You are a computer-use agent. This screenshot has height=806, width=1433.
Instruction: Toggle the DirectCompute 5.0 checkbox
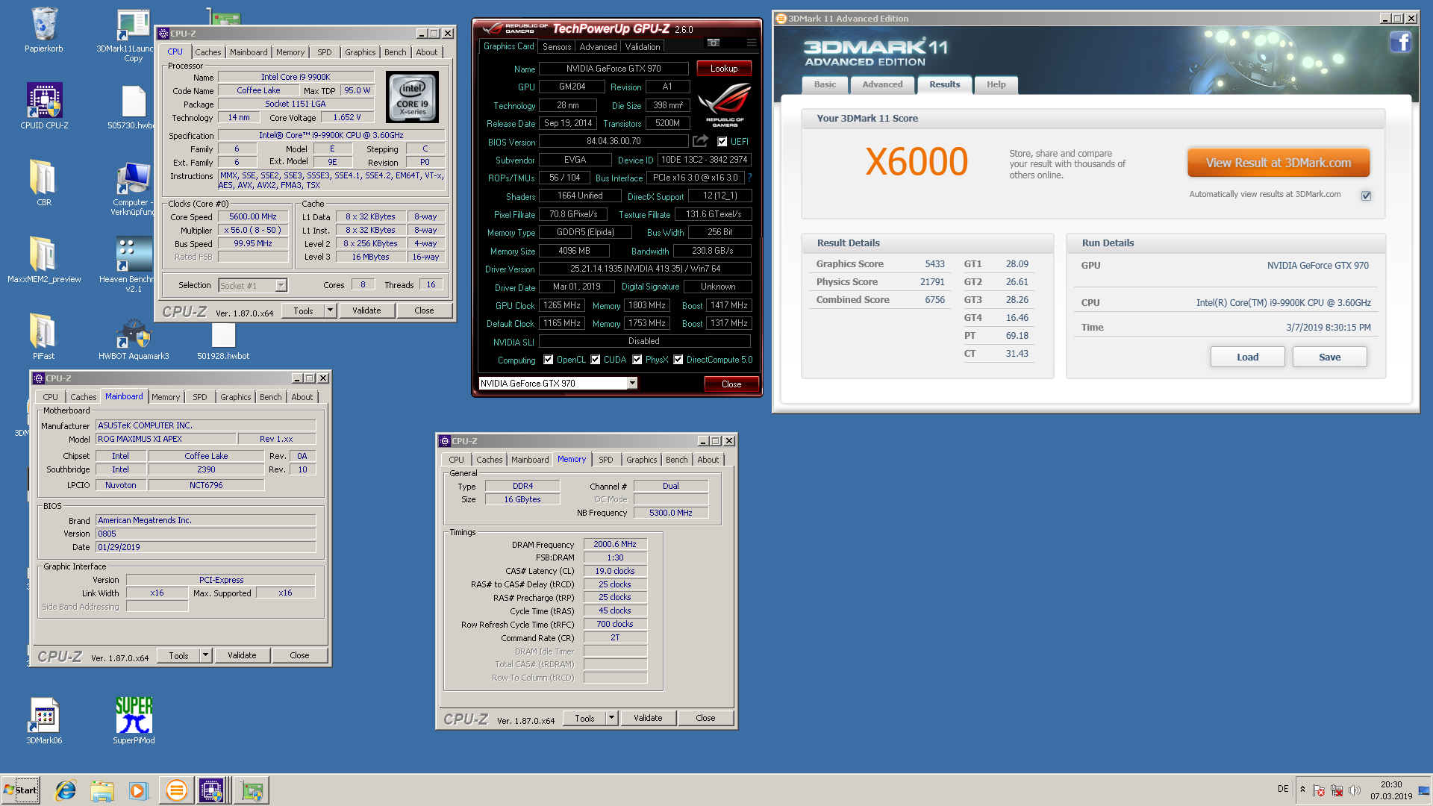[x=678, y=360]
